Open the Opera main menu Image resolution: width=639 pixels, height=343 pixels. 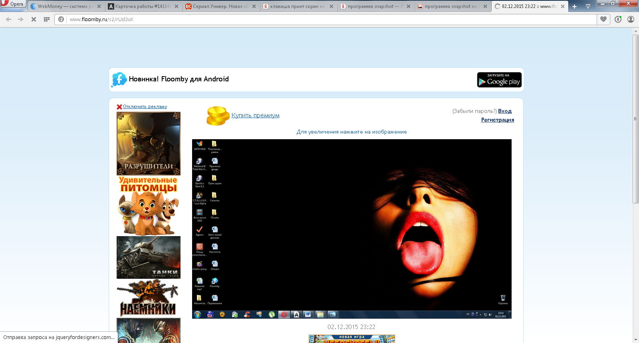(x=13, y=4)
